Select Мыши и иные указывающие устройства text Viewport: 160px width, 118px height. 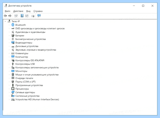coord(37,75)
